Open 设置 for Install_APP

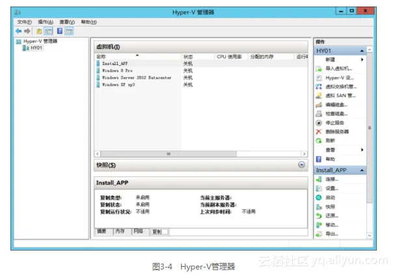(x=327, y=188)
